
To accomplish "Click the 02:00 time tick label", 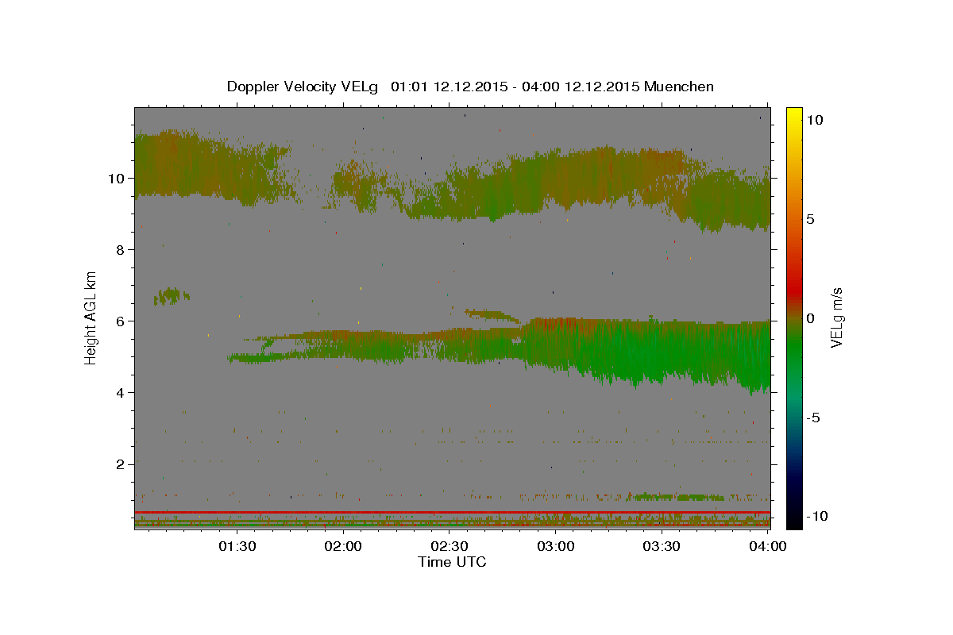I will tap(343, 546).
